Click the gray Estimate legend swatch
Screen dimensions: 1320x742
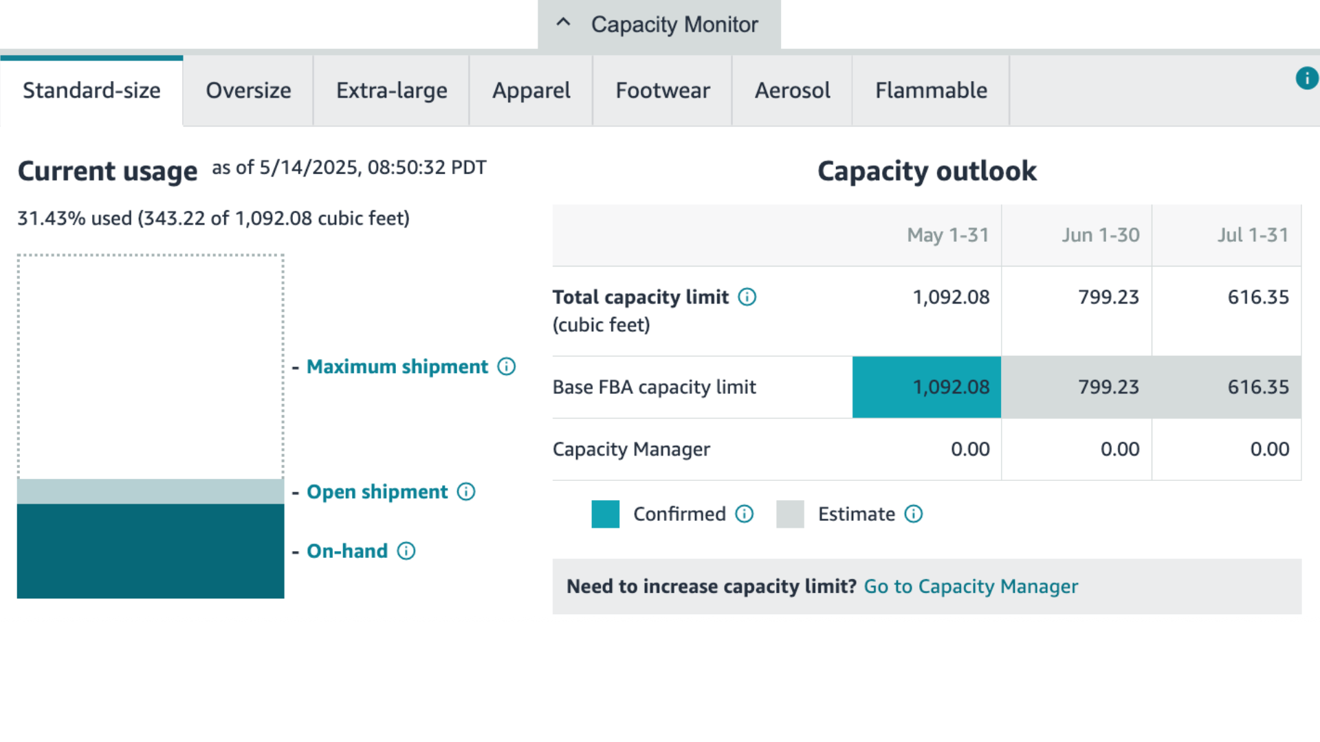(790, 514)
